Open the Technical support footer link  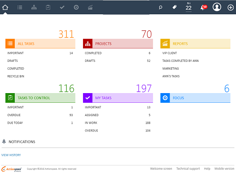(x=188, y=169)
